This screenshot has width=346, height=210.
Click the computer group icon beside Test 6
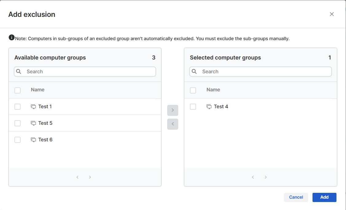[33, 139]
